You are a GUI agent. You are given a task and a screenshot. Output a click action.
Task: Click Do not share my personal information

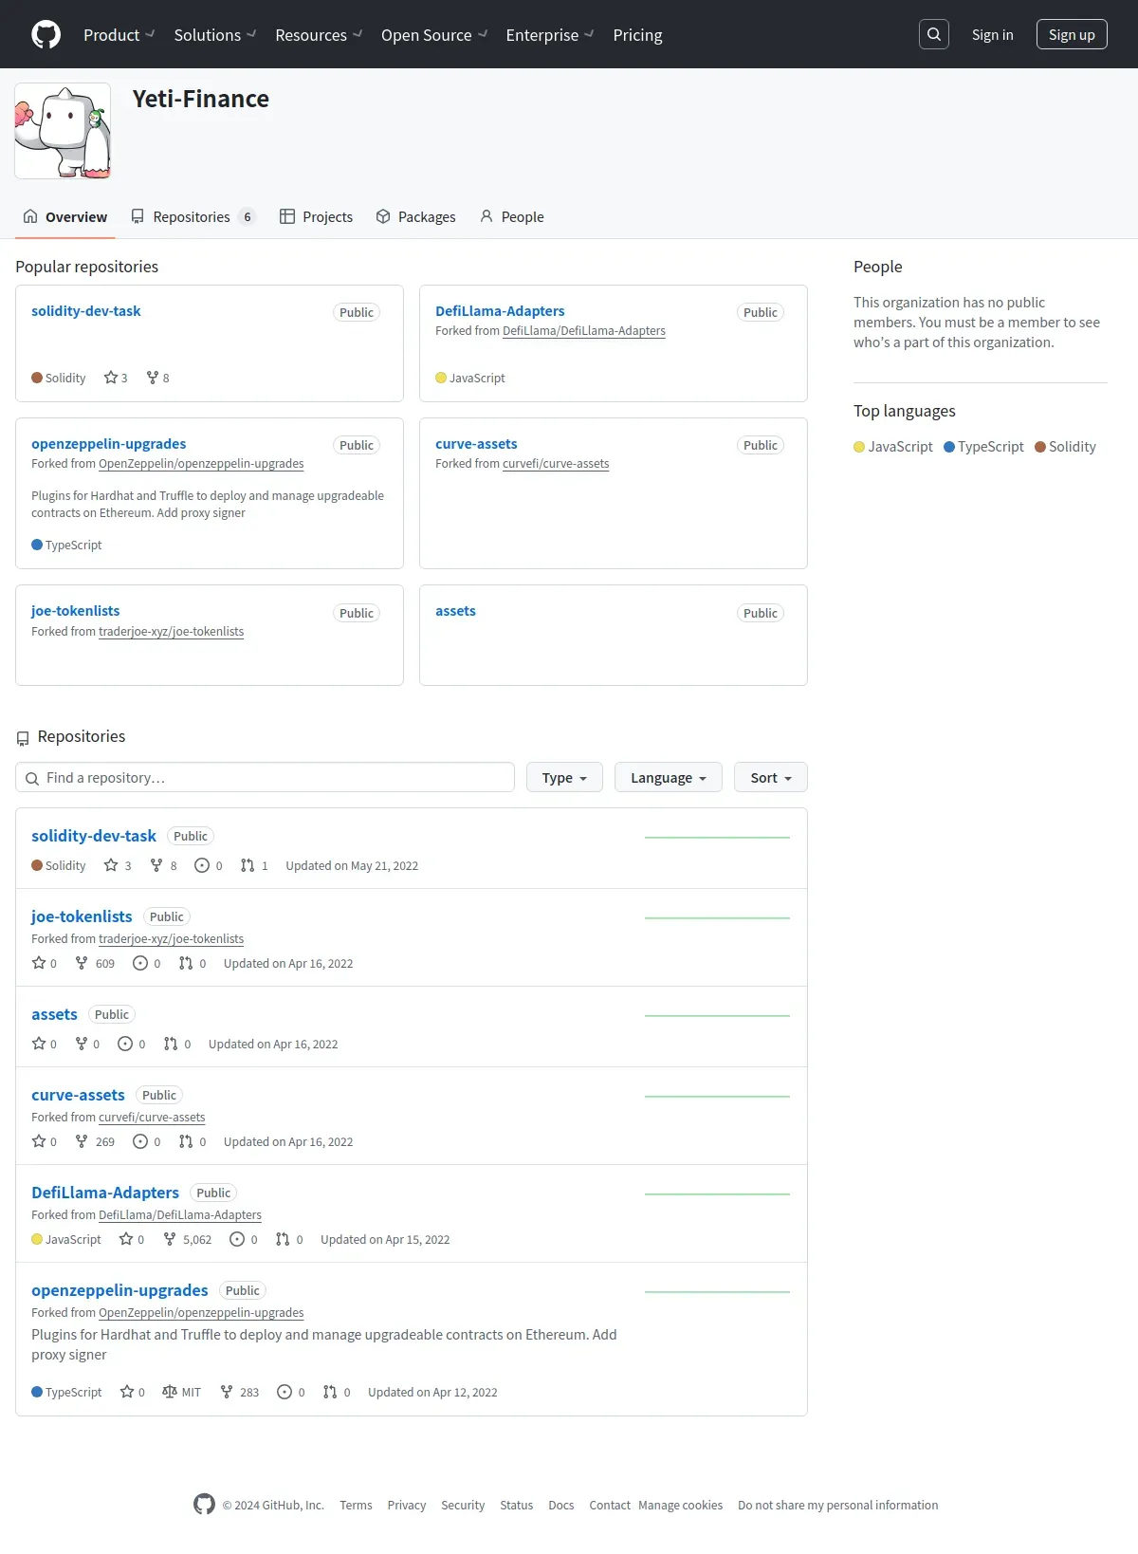pos(837,1506)
